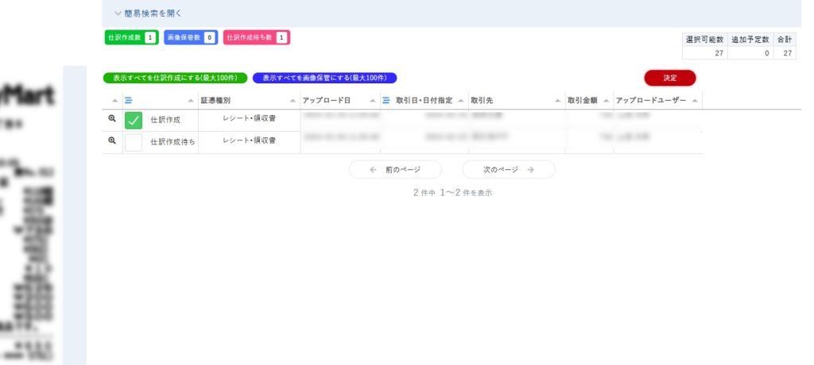This screenshot has height=365, width=814.
Task: Open filter menu icon beside 取引日・日付指定 header
Action: tap(386, 101)
